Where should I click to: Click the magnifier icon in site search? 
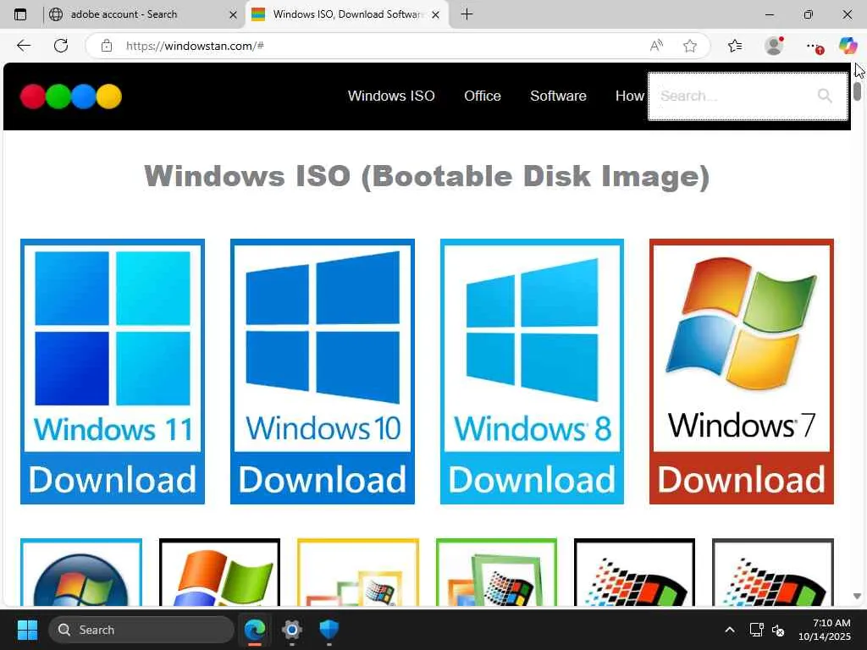825,96
